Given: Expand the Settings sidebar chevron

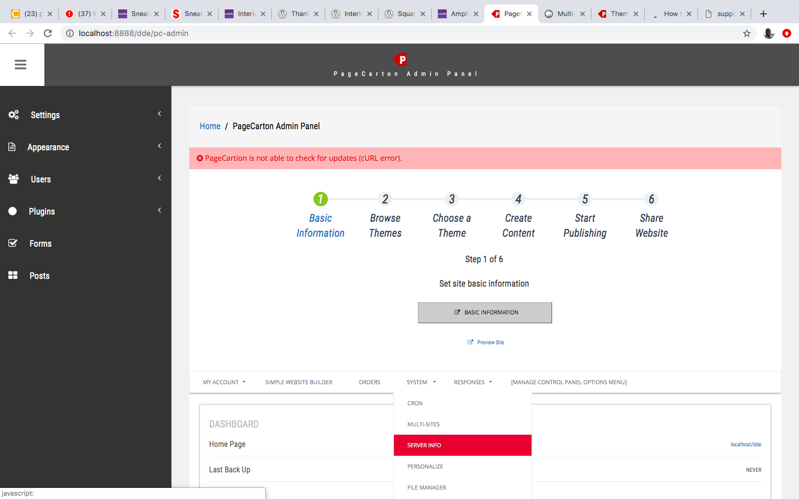Looking at the screenshot, I should pyautogui.click(x=159, y=114).
